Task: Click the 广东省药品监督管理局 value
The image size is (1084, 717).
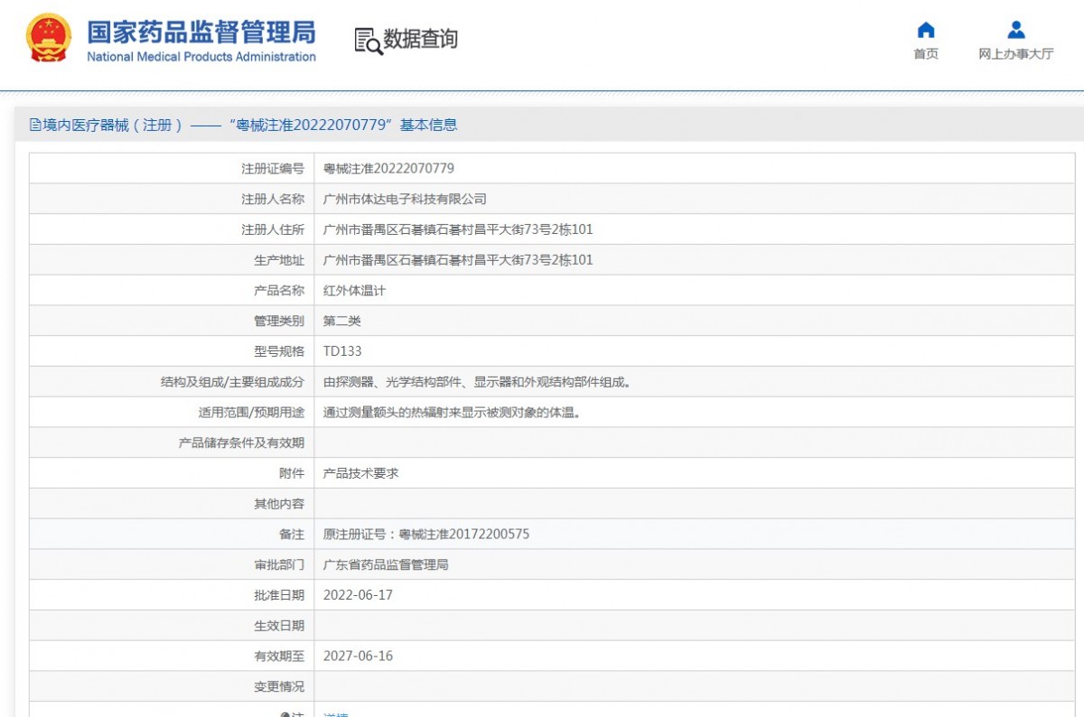Action: click(x=386, y=564)
